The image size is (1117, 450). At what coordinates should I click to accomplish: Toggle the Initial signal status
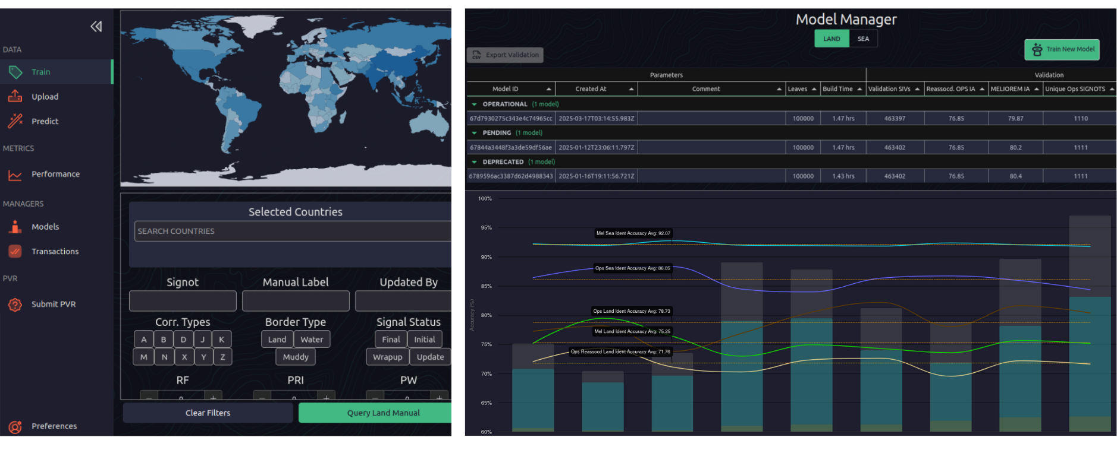tap(425, 340)
